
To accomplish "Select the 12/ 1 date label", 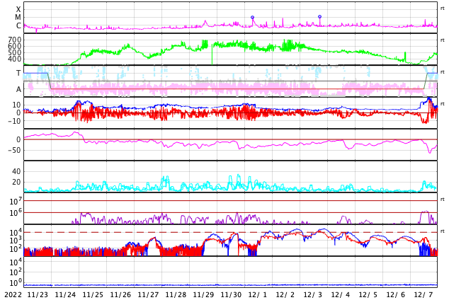I will click(x=257, y=295).
